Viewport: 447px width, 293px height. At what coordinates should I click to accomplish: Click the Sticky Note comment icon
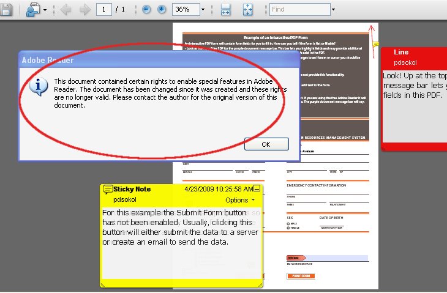coord(108,189)
